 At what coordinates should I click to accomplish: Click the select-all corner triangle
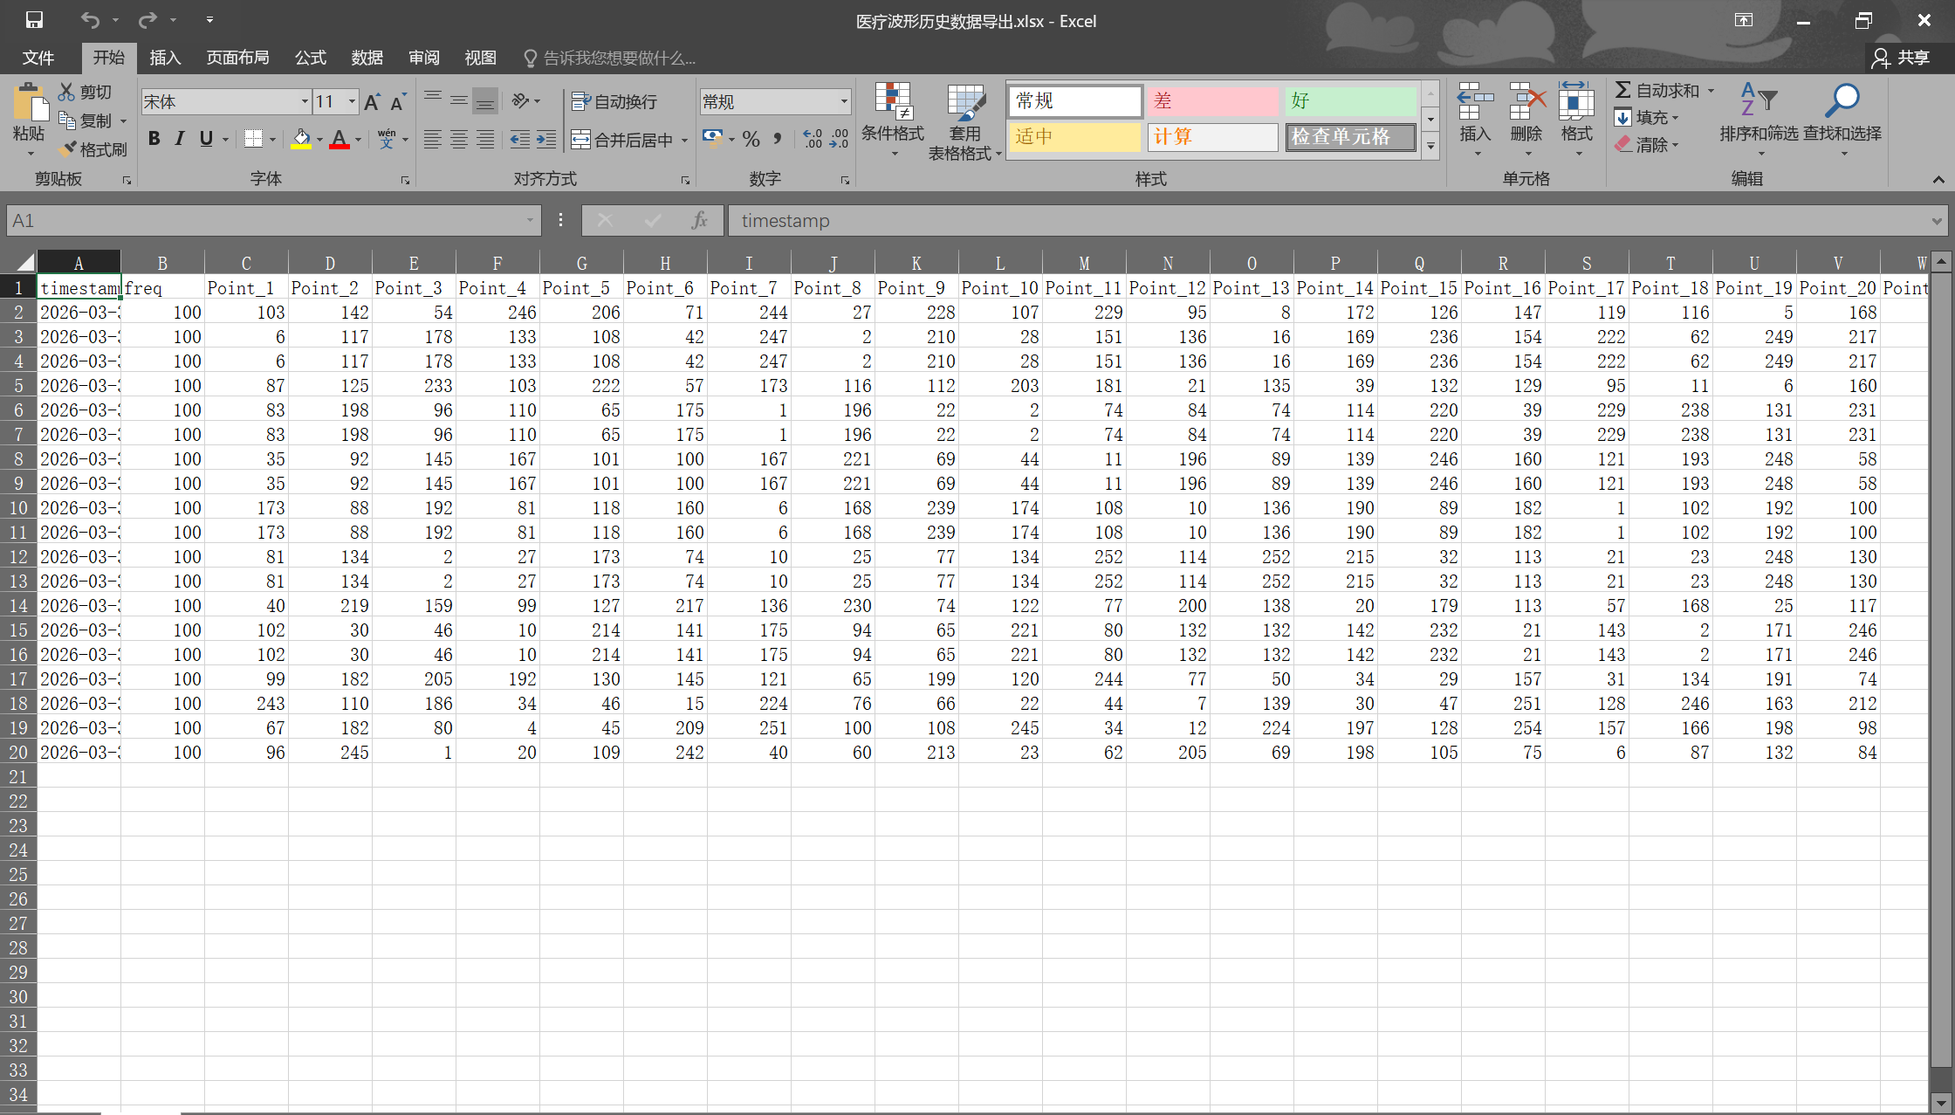25,262
